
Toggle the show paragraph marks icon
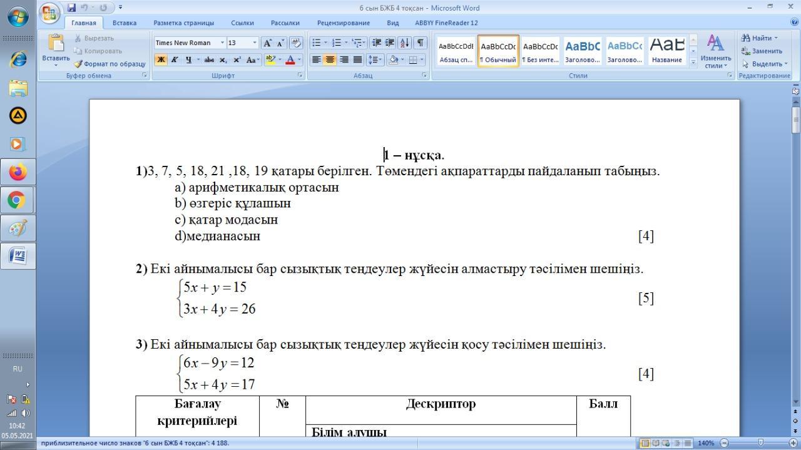point(421,43)
